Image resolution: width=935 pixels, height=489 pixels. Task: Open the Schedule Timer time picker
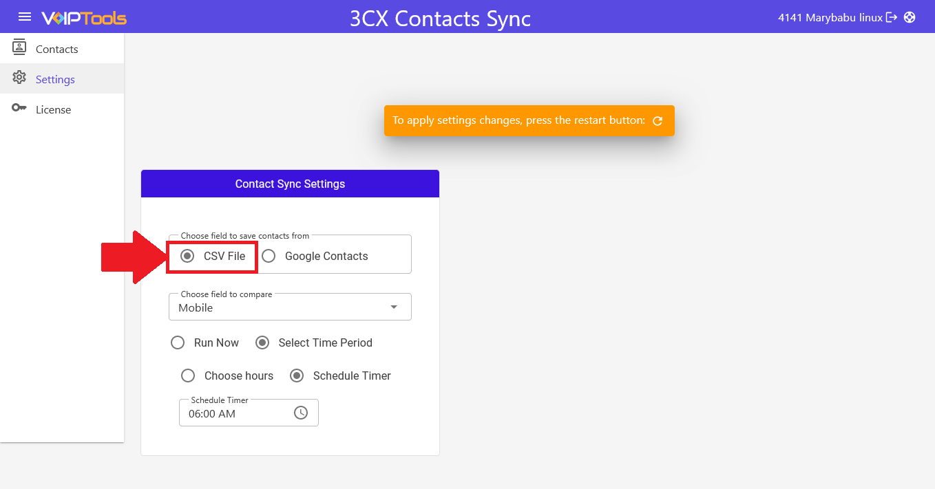click(x=301, y=412)
